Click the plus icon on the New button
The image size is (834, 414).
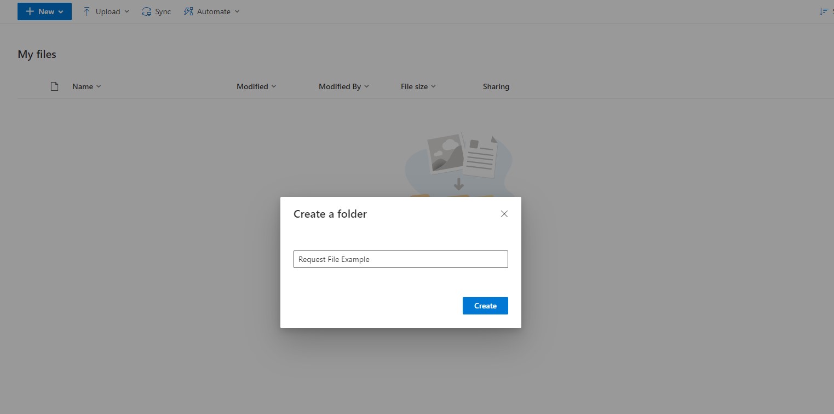[31, 11]
